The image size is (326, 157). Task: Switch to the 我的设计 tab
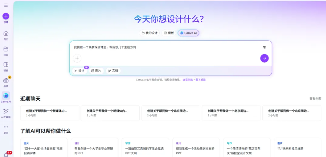pos(149,33)
